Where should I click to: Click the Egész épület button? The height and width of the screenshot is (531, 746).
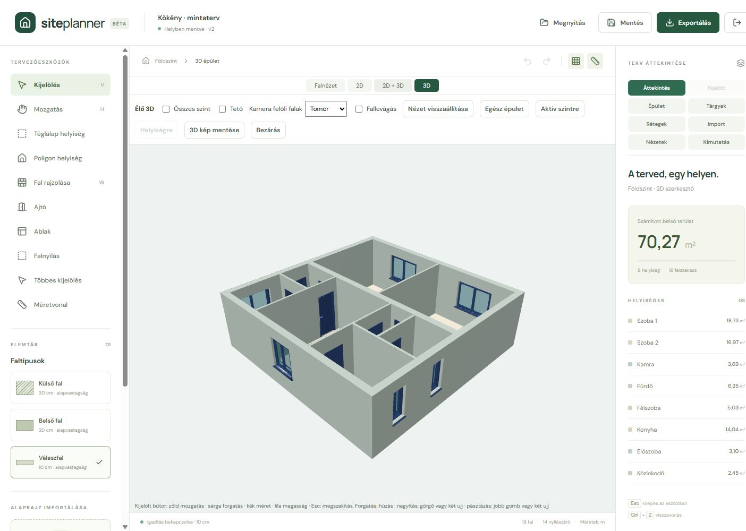point(504,109)
